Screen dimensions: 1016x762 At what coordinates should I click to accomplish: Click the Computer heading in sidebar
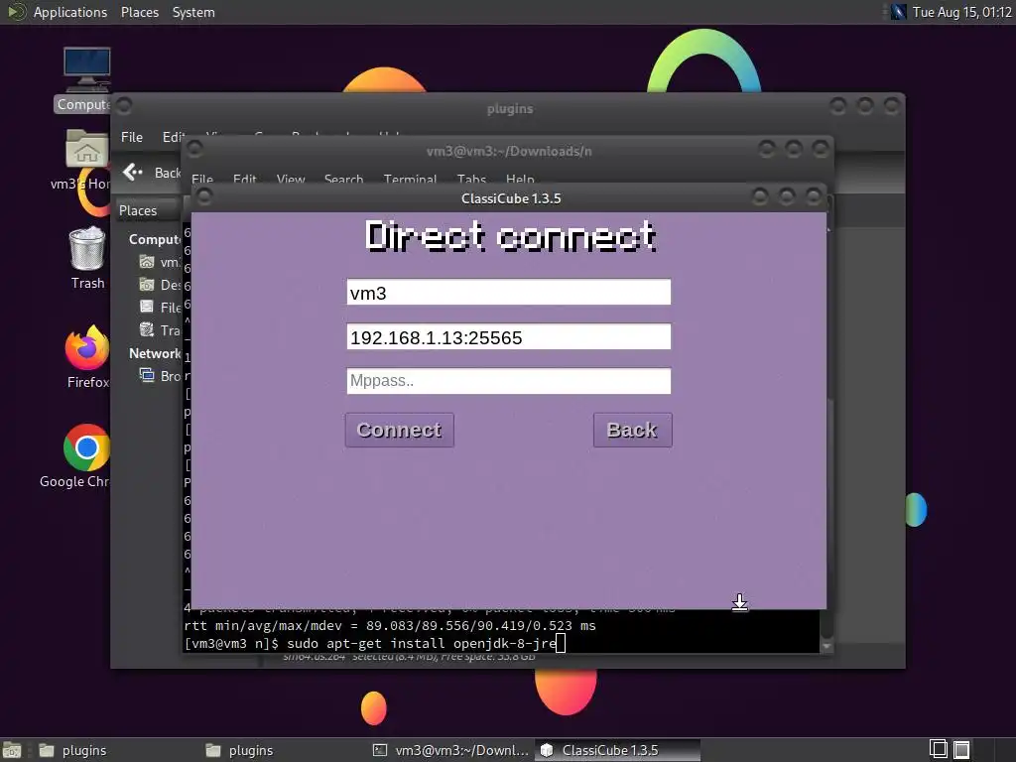pos(155,239)
